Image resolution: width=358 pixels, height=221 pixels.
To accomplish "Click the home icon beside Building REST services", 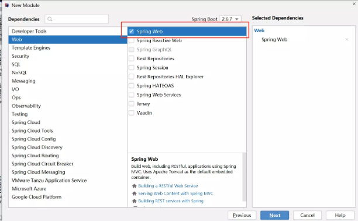I will coord(135,201).
